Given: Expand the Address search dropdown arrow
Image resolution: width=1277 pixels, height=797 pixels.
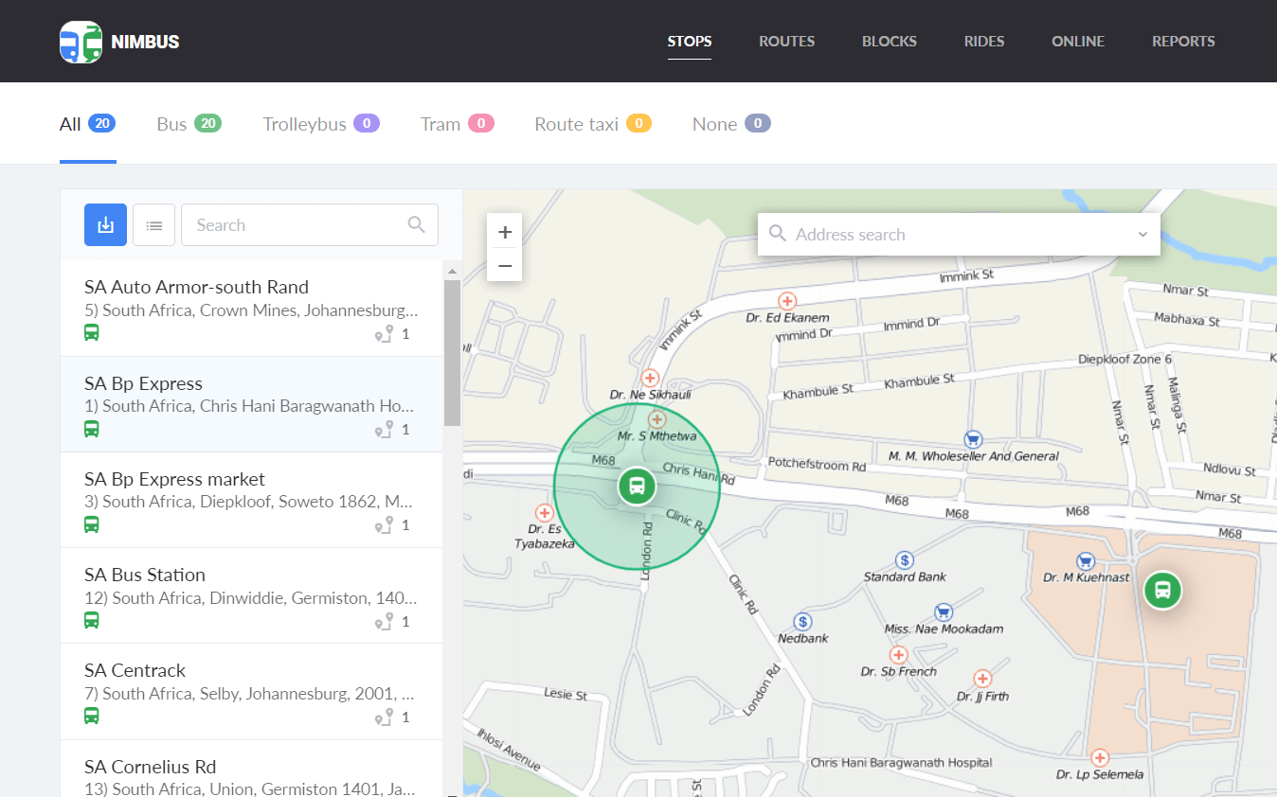Looking at the screenshot, I should (x=1142, y=235).
